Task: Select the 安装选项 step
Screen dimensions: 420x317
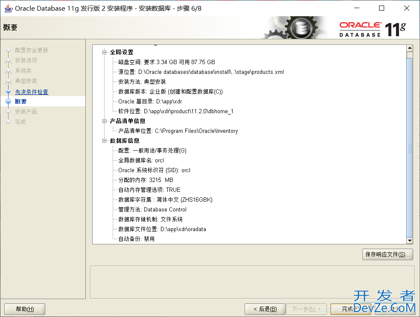Action: click(26, 60)
